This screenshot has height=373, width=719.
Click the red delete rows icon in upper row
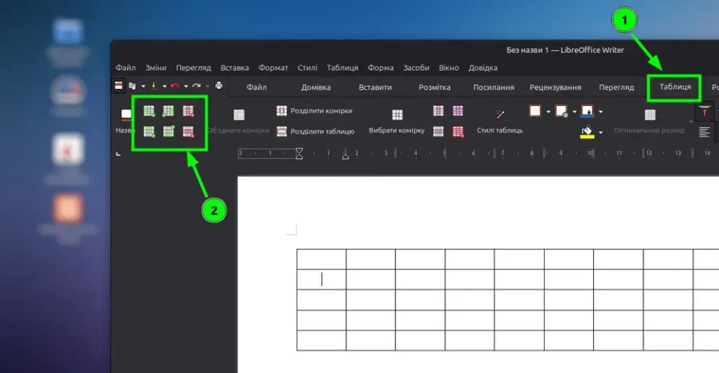(x=188, y=111)
